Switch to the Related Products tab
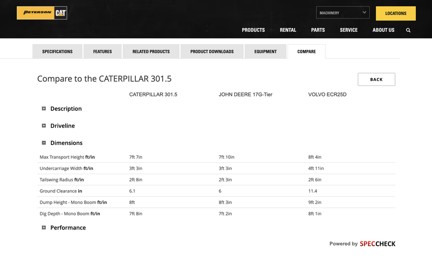This screenshot has height=277, width=432. pyautogui.click(x=151, y=51)
